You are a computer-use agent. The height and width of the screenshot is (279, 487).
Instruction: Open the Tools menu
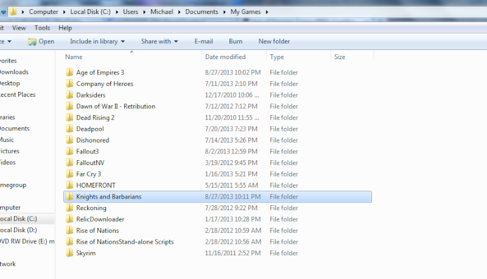[42, 28]
